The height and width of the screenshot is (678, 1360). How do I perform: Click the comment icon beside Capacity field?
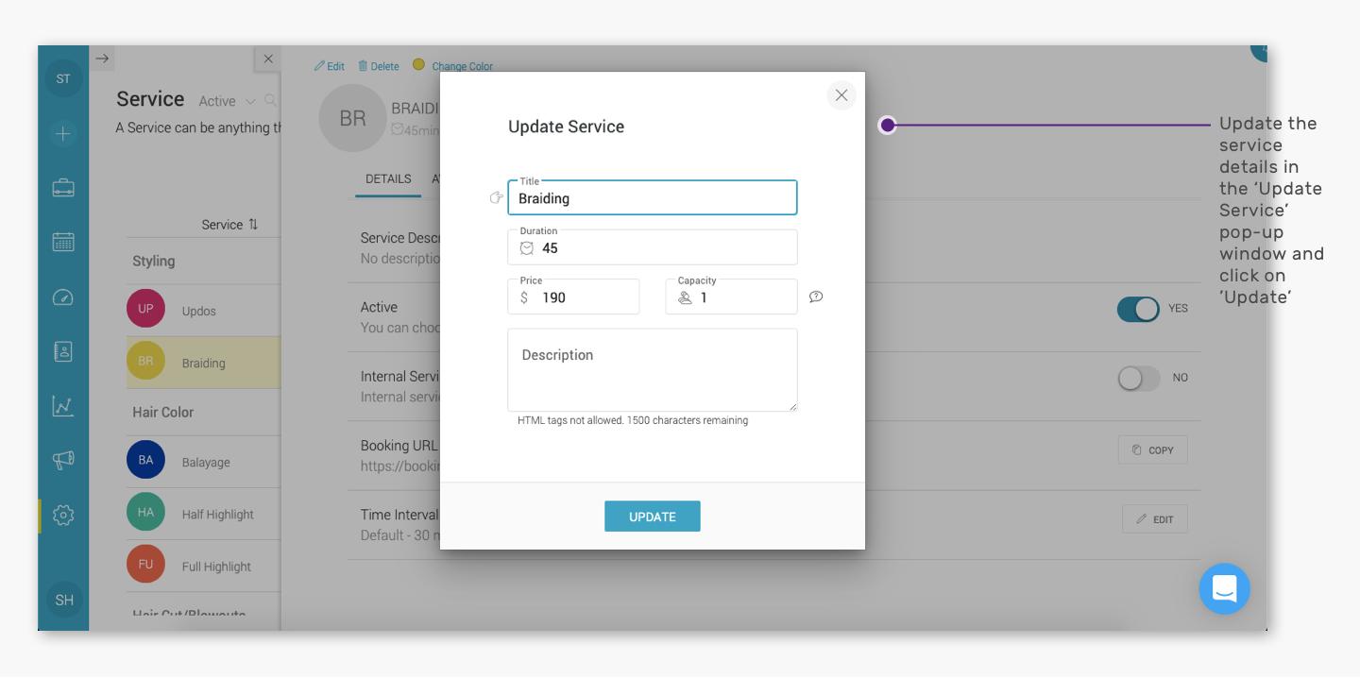coord(816,297)
